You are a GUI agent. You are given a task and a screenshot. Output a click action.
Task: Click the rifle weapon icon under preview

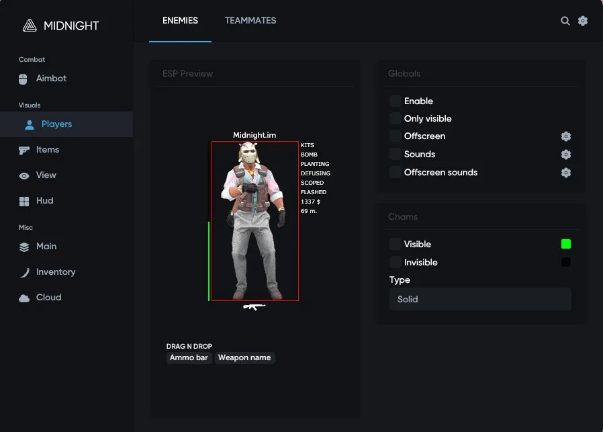(254, 306)
